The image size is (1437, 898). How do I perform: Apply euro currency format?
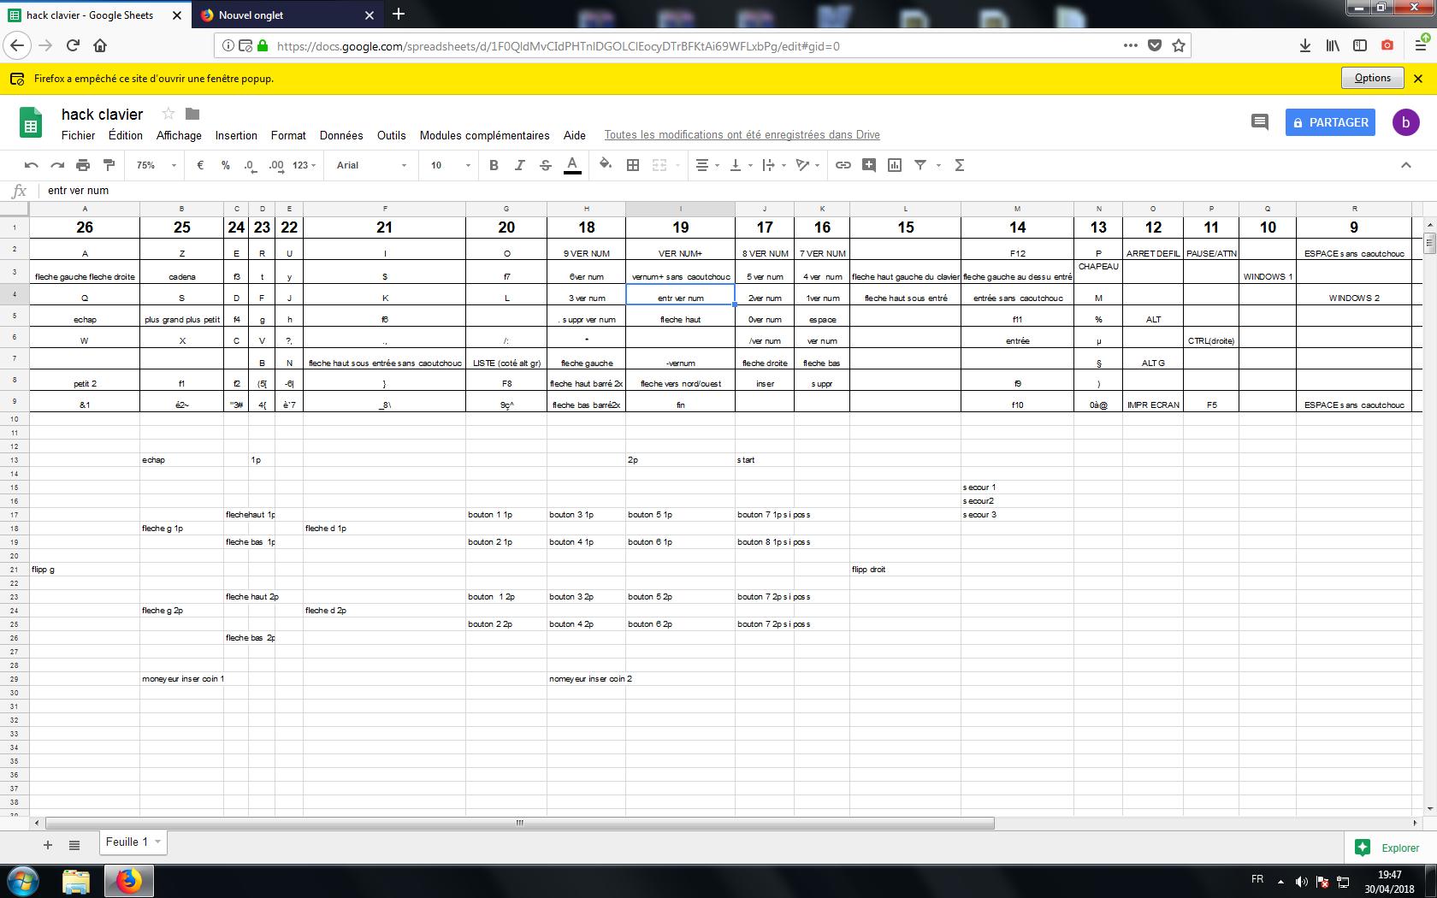click(200, 165)
